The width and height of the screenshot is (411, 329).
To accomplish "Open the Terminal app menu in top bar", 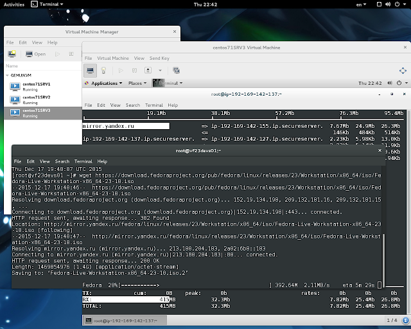I will (47, 4).
